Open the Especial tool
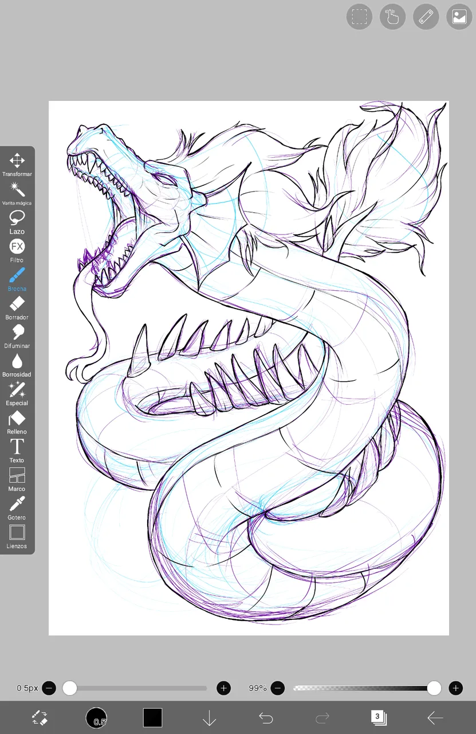476x734 pixels. (17, 394)
